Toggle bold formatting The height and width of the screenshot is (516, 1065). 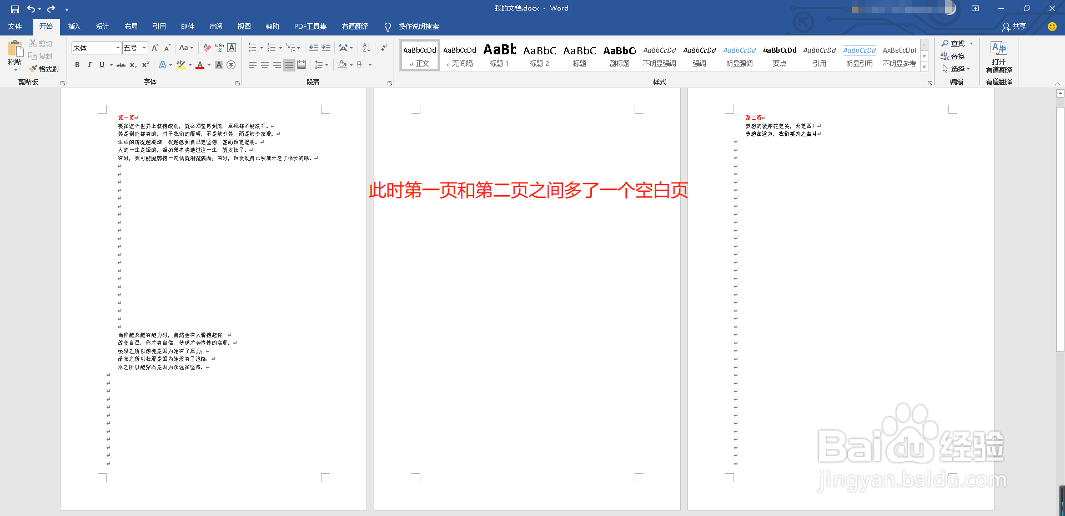click(77, 65)
